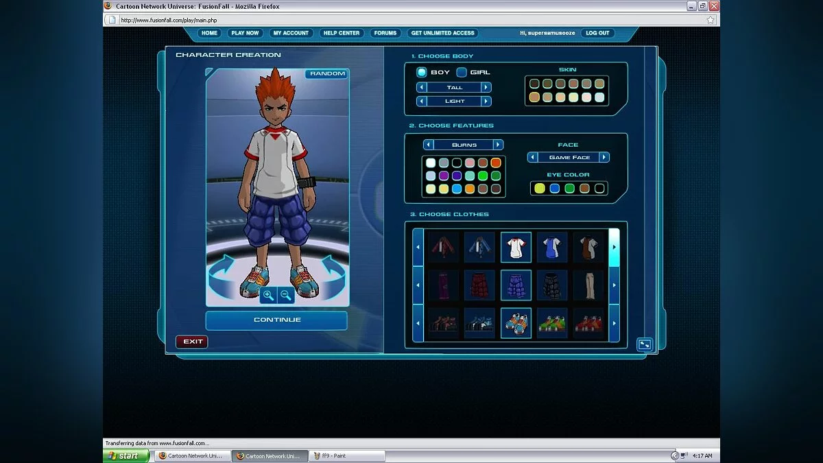
Task: Select the Boy body option
Action: (x=423, y=71)
